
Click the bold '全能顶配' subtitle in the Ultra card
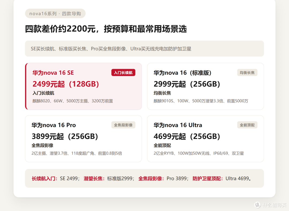tap(162, 146)
